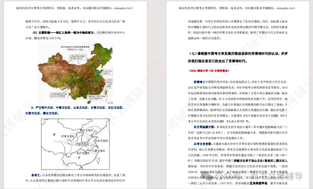This screenshot has height=189, width=313.
Task: Click the red source note "（2024-湖南大学-726 文物学概论）"
Action: [x=209, y=71]
